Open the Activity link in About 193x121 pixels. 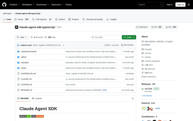(146, 57)
